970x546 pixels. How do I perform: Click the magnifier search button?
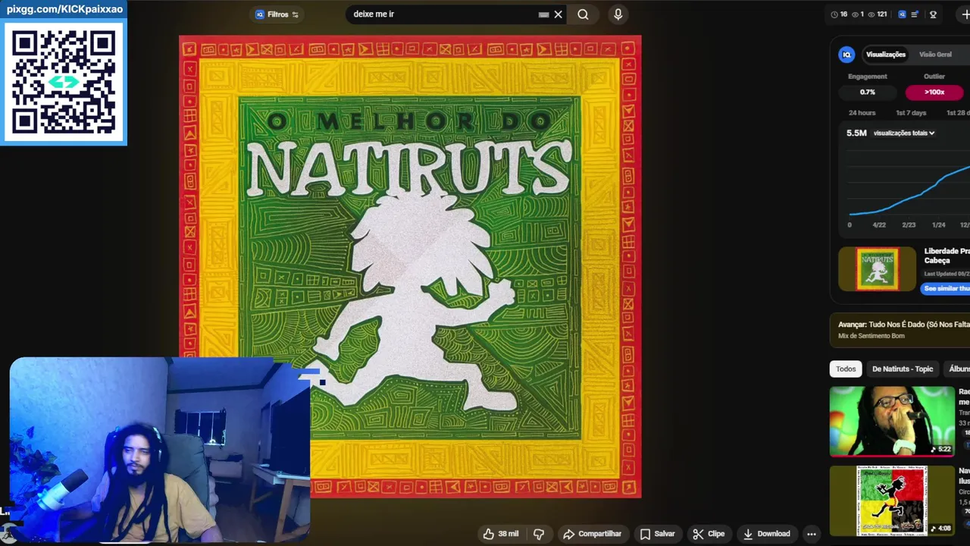tap(583, 14)
